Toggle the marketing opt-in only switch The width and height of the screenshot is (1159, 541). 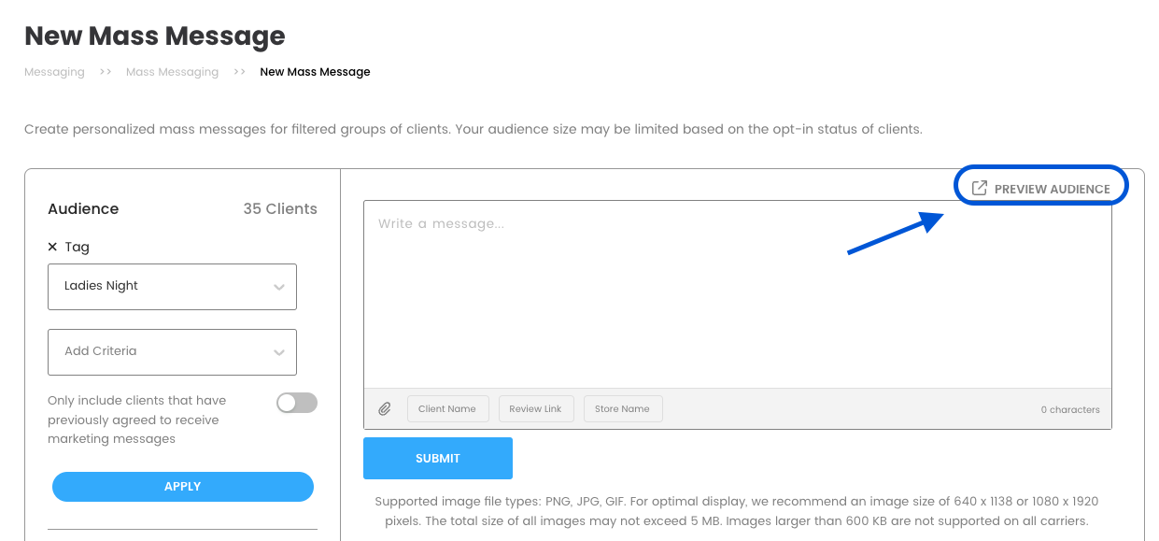coord(297,403)
